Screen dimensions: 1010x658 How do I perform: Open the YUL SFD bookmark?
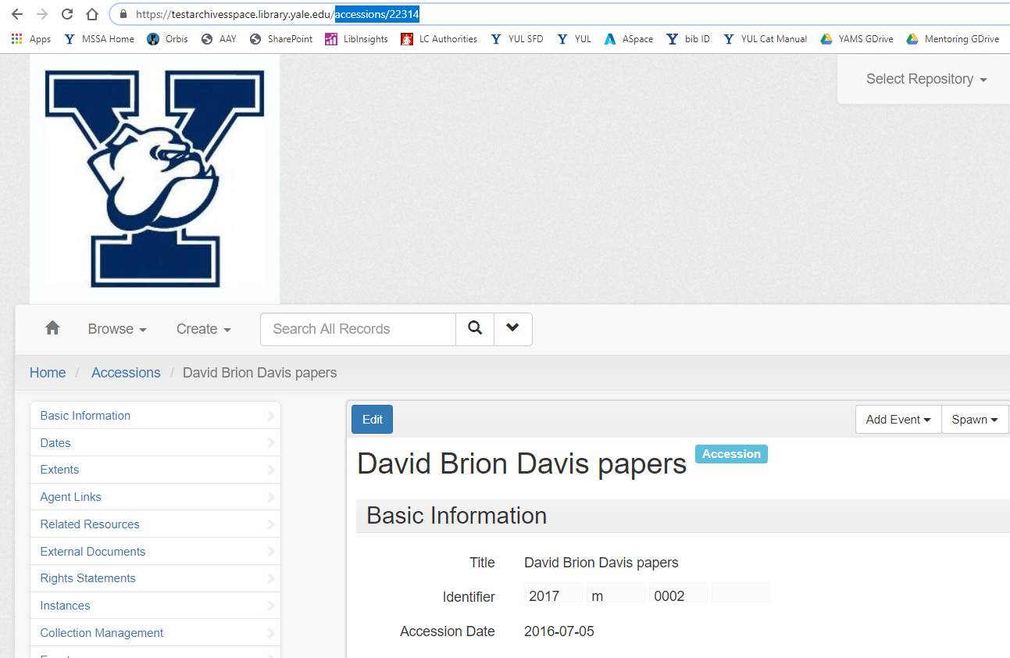click(516, 39)
